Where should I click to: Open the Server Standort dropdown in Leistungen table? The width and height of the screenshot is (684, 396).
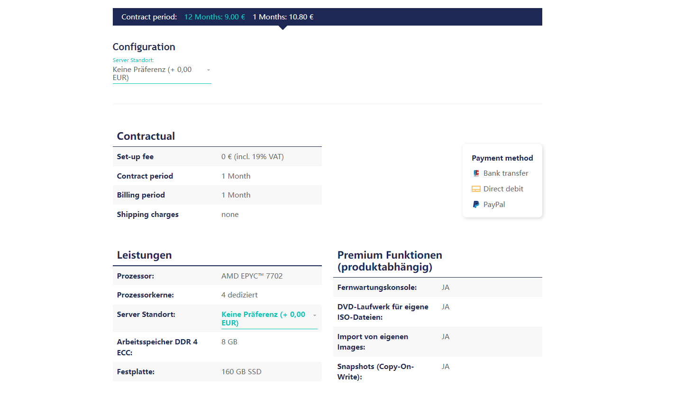click(x=269, y=319)
